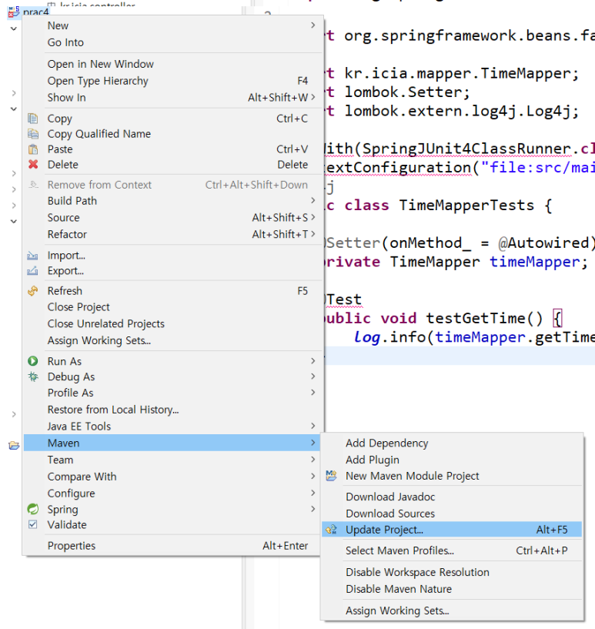The image size is (595, 629).
Task: Choose Assign Working Sets... in Maven submenu
Action: pos(452,611)
